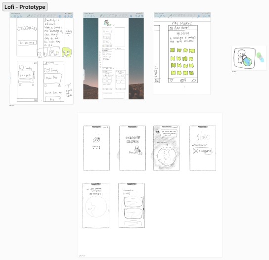Image resolution: width=269 pixels, height=260 pixels.
Task: Select the small drawing of person hugging Earth
Action: point(249,58)
